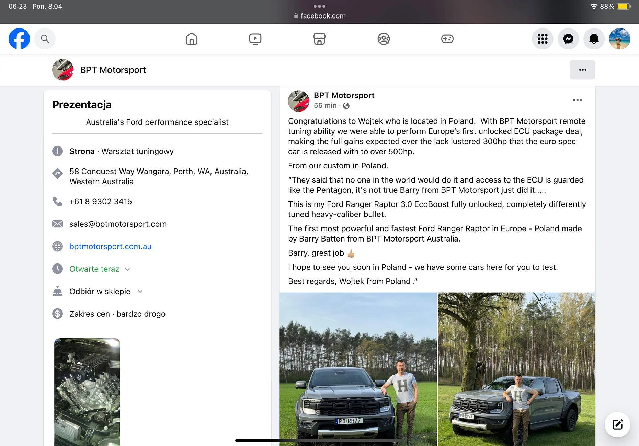Click the phone icon
The width and height of the screenshot is (639, 446).
point(58,201)
